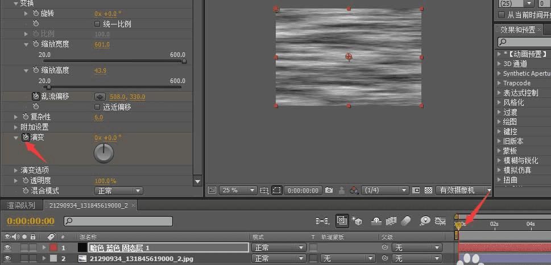The height and width of the screenshot is (265, 551).
Task: Open the composition mini-flowchart icon
Action: click(x=322, y=221)
